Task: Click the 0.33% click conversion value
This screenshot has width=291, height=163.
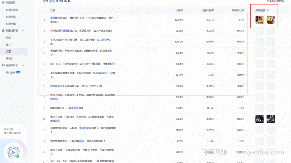Action: point(210,141)
